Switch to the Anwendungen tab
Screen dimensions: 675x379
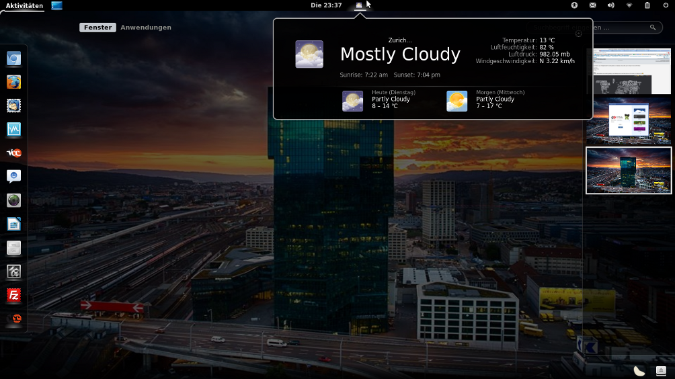click(x=146, y=28)
